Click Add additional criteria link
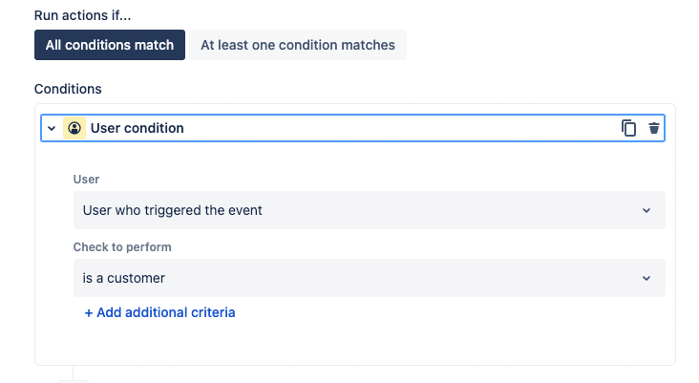 click(165, 312)
